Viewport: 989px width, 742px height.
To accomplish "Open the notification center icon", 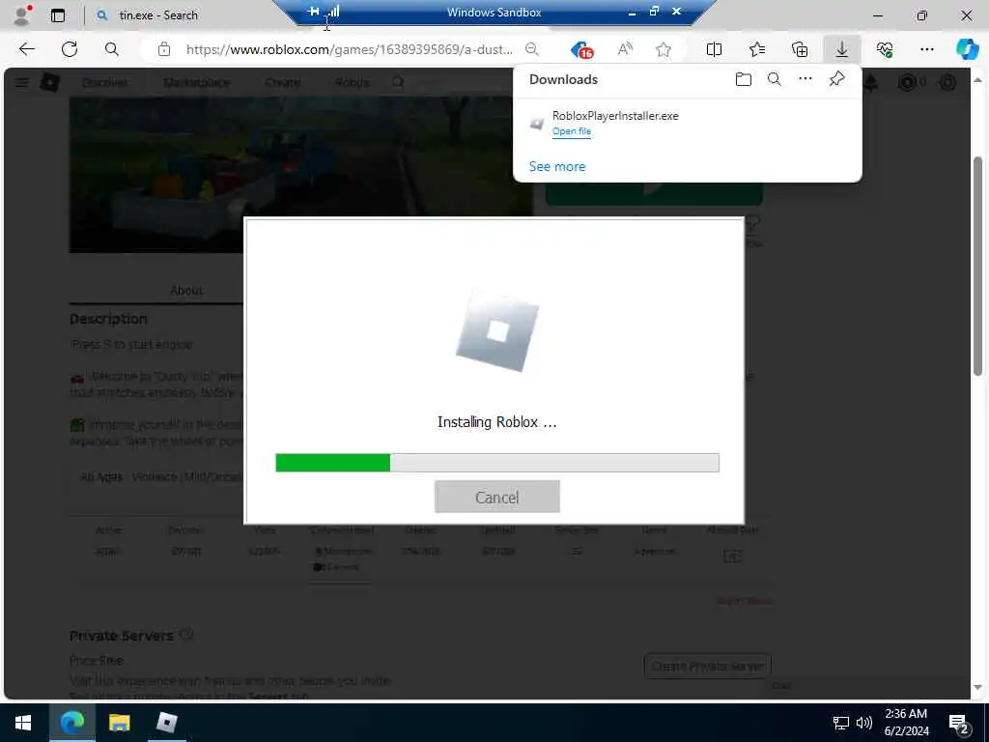I will [x=959, y=723].
